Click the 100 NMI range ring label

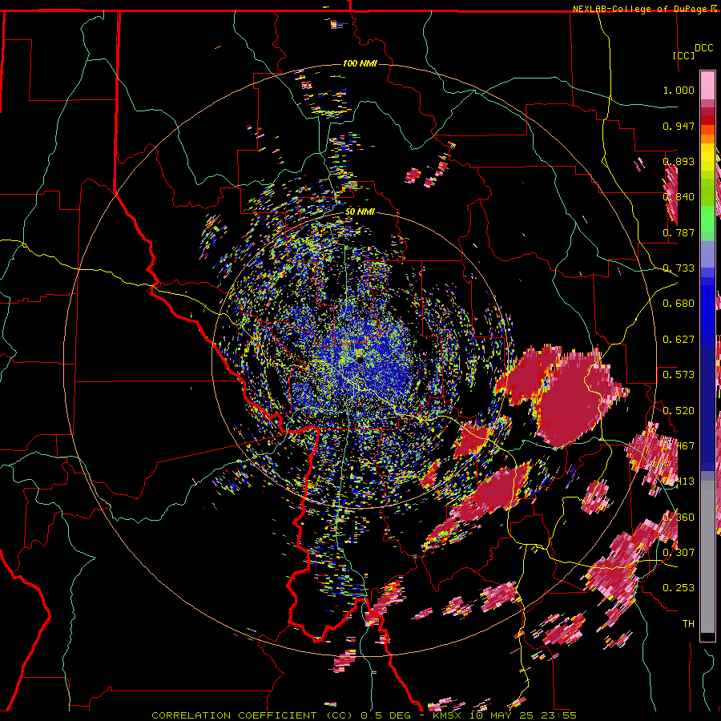[x=360, y=63]
